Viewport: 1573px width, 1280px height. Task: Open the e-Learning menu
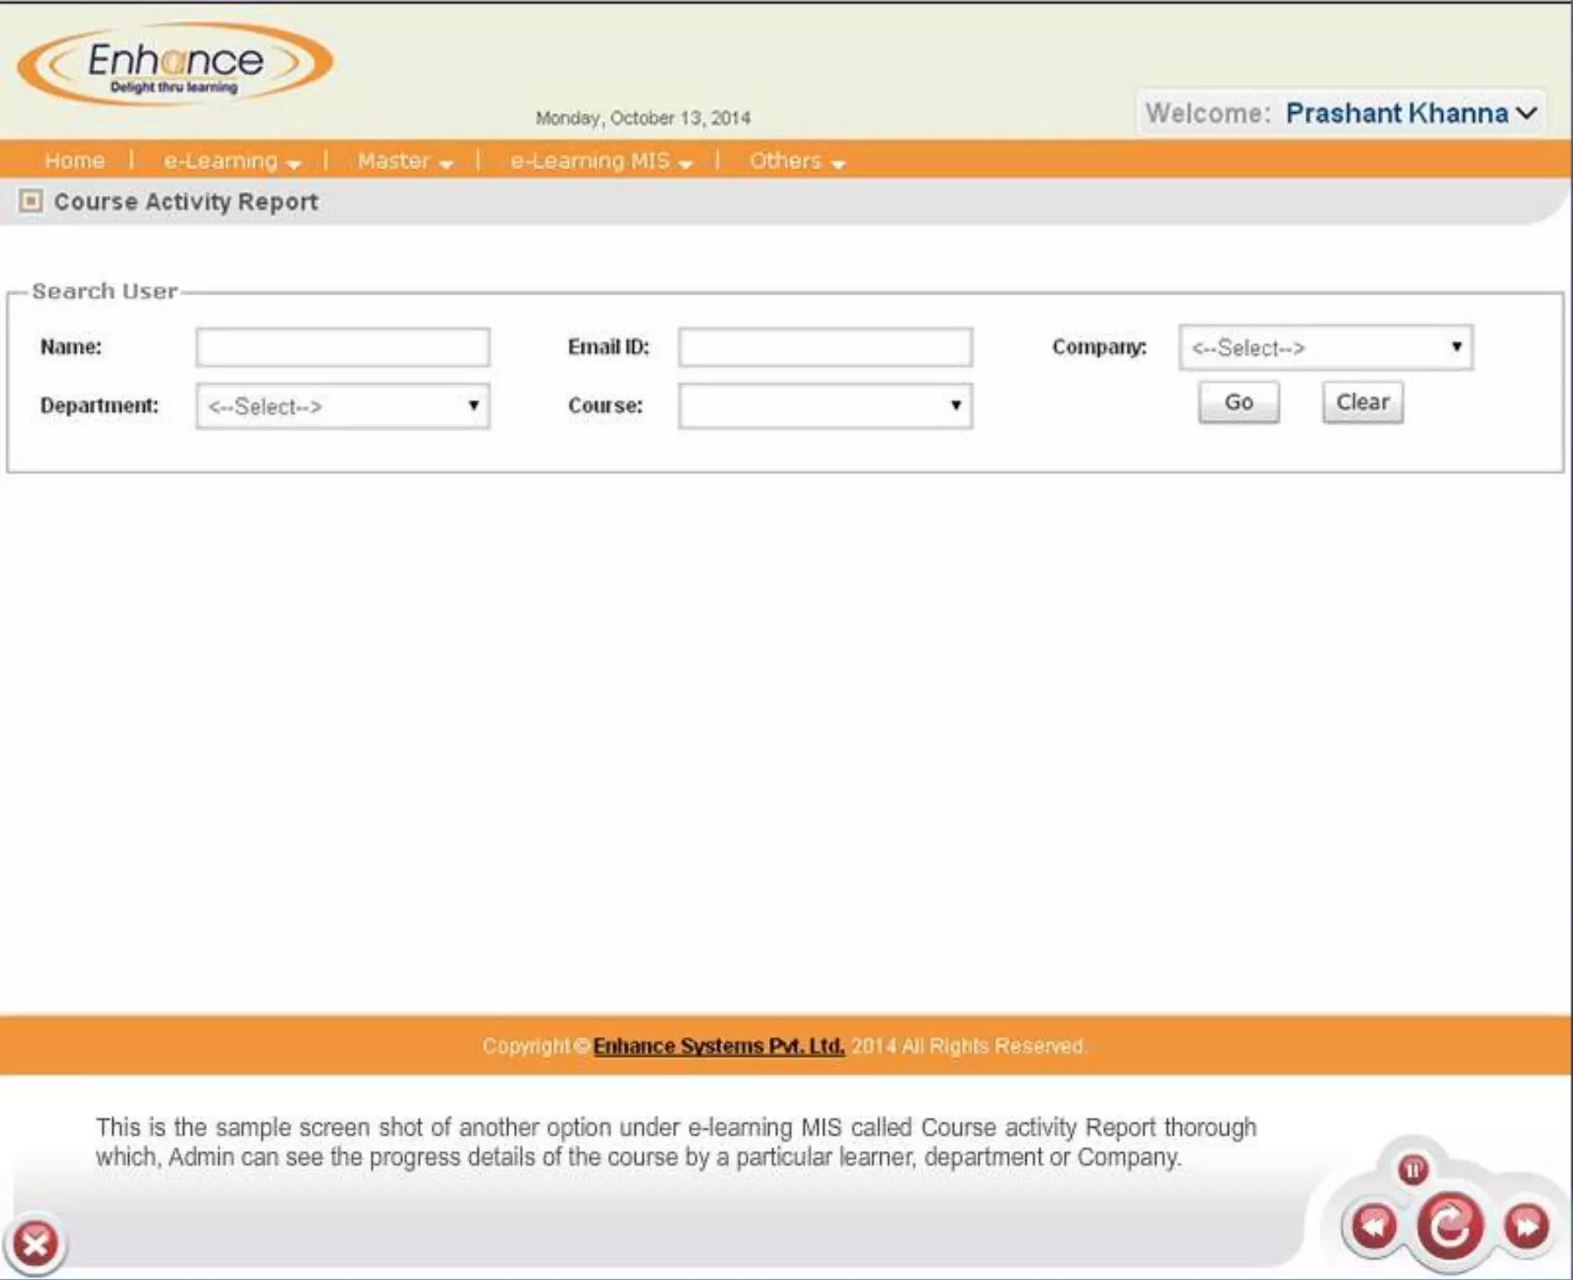pos(230,161)
